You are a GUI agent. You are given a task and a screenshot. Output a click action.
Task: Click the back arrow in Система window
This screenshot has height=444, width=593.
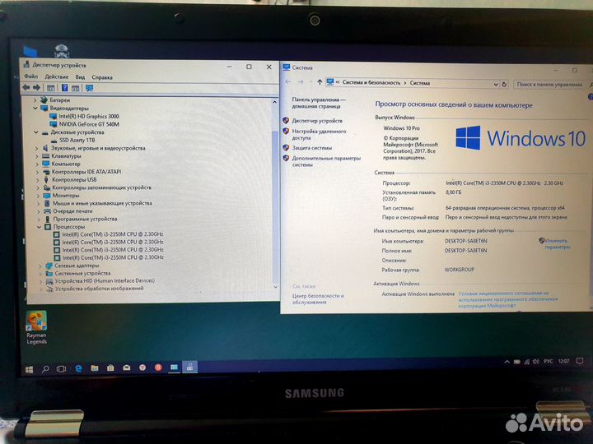pos(288,82)
